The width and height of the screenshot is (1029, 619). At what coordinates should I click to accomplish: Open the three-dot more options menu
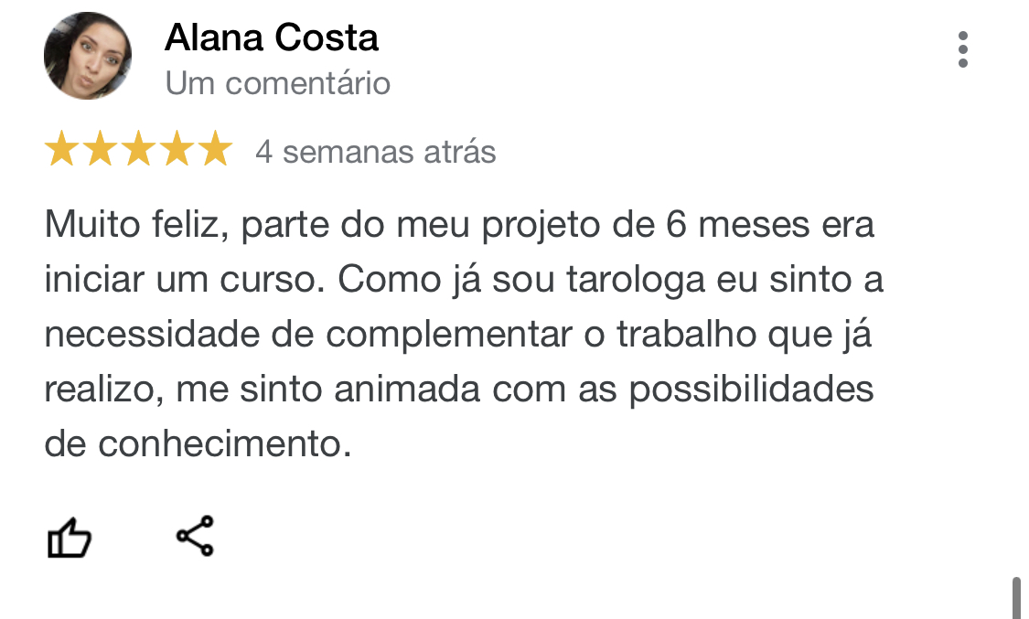point(962,49)
